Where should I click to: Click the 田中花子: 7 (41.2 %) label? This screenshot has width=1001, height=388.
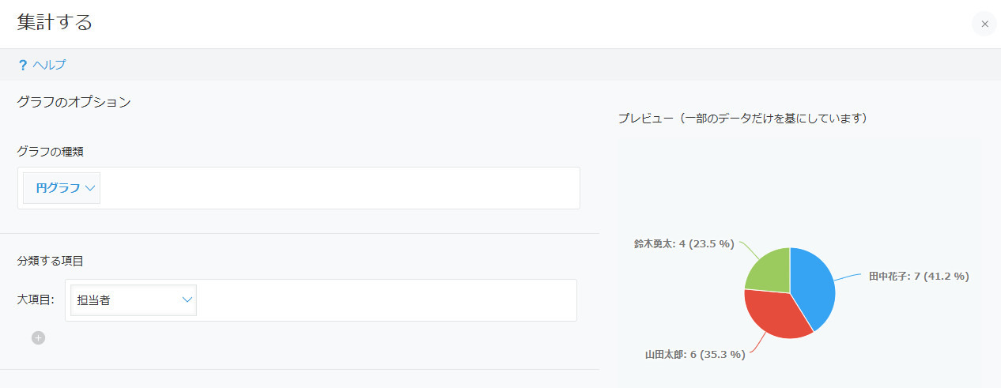coord(919,277)
